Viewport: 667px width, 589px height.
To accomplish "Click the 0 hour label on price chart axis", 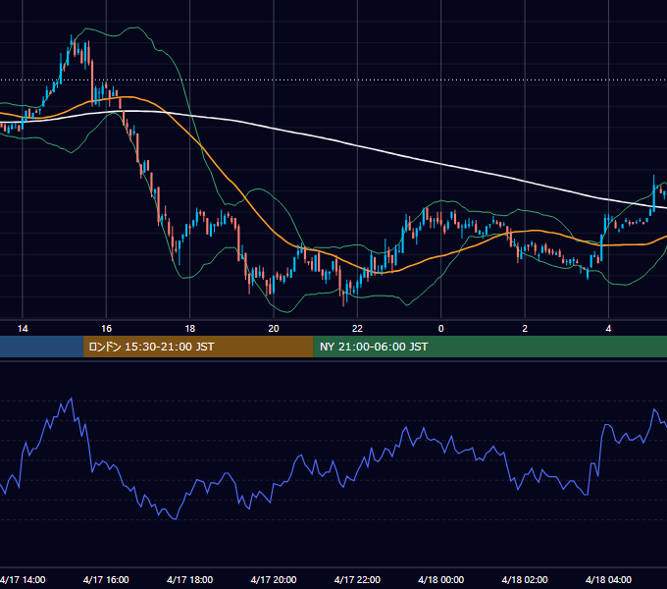I will (441, 329).
